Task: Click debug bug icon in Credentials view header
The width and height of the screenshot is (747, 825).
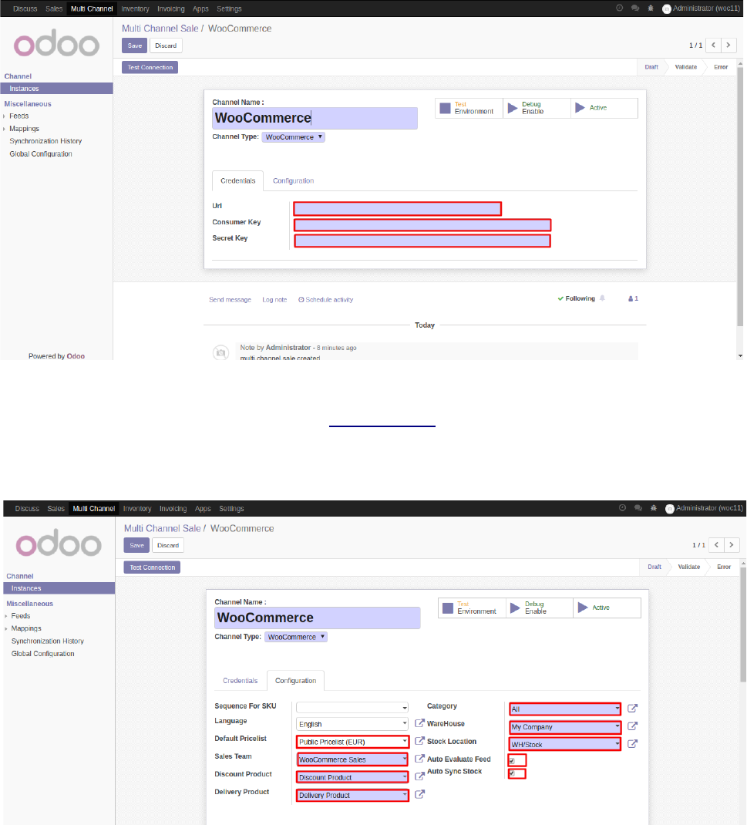Action: pos(651,8)
